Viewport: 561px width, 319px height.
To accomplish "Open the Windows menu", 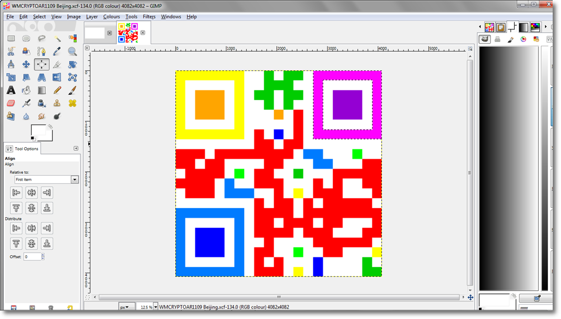I will point(171,17).
